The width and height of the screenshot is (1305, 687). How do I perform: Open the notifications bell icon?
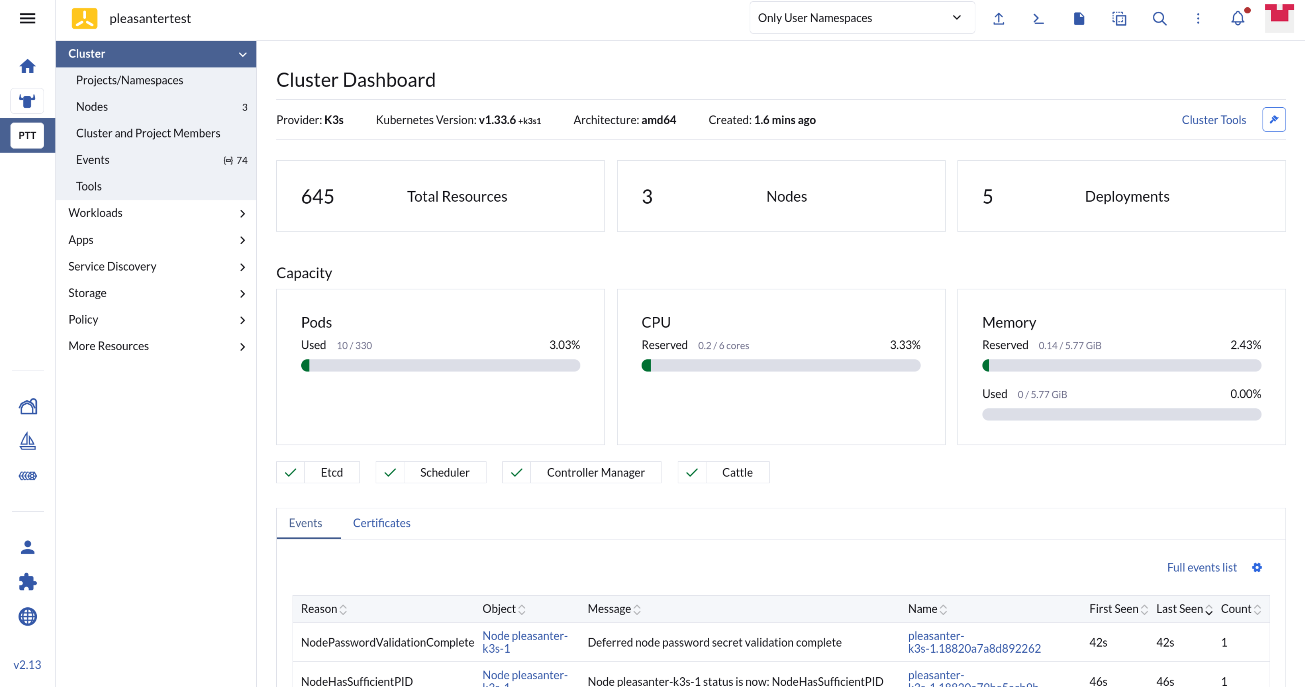coord(1238,18)
